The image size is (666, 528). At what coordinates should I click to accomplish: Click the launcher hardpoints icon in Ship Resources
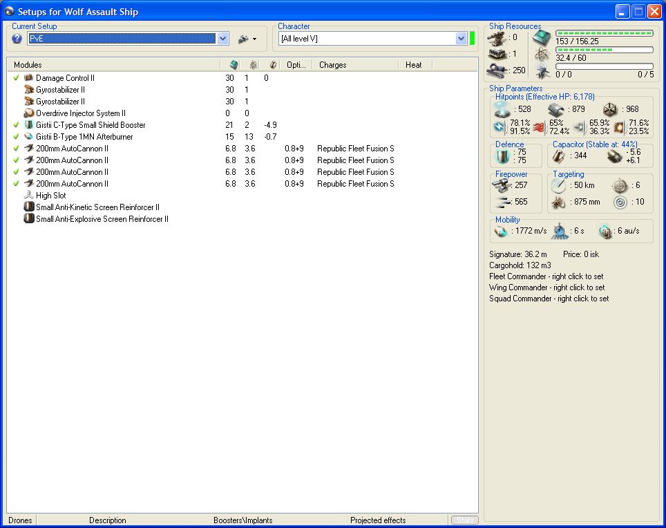(497, 55)
